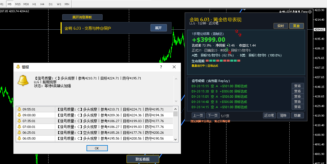This screenshot has width=327, height=164.
Task: Click 查看 for the 09-28 14:15 signal
Action: coord(297,107)
